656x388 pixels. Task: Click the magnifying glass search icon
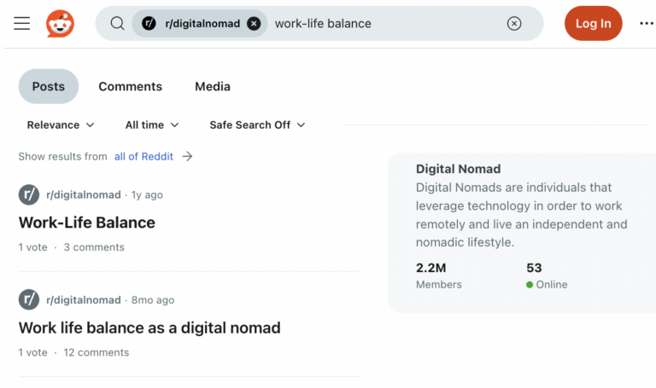(118, 24)
